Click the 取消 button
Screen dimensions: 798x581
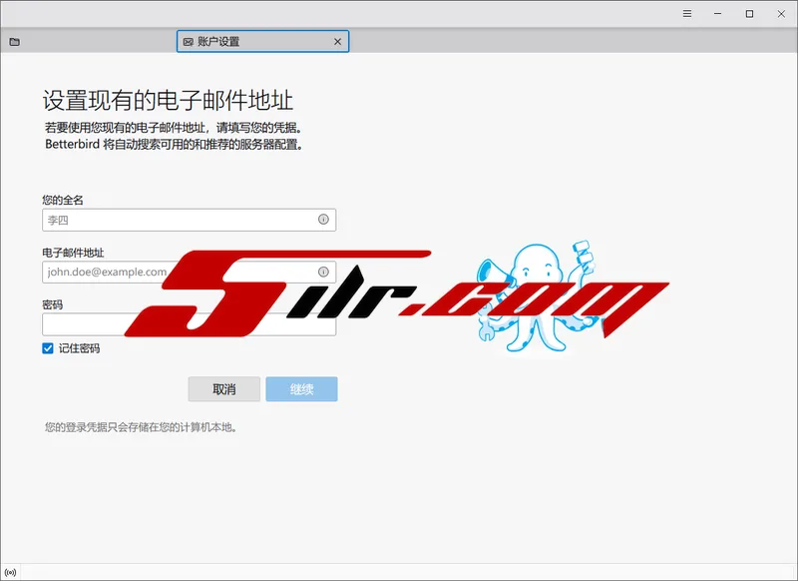[223, 389]
